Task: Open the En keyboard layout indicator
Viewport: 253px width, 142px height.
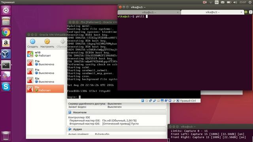Action: (x=217, y=2)
